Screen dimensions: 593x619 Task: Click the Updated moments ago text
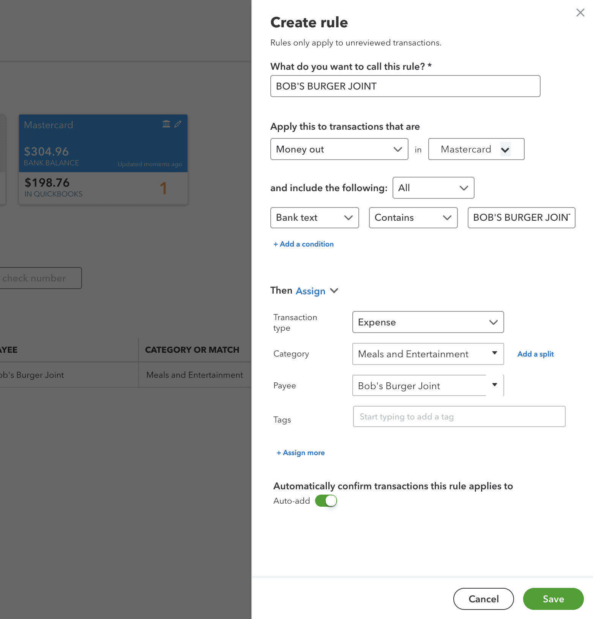click(x=150, y=164)
